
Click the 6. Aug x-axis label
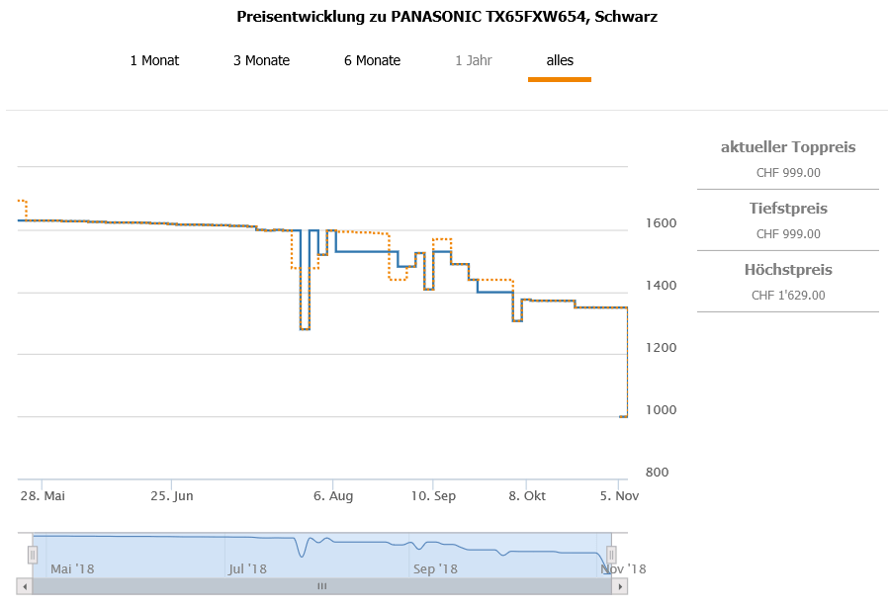coord(333,495)
